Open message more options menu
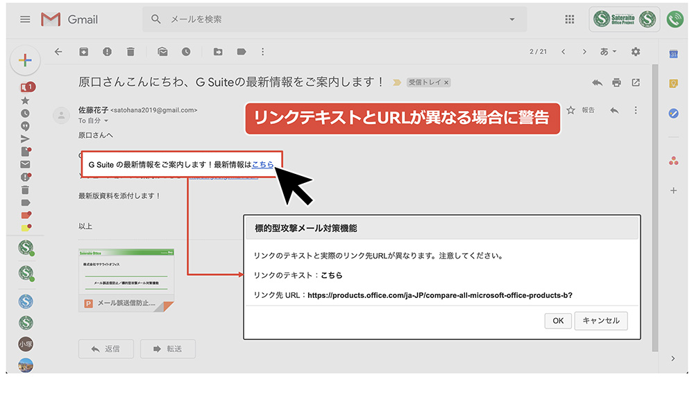The image size is (694, 395). pos(636,110)
